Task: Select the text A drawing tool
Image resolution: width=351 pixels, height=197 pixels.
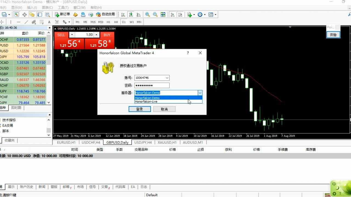Action: [x=49, y=22]
